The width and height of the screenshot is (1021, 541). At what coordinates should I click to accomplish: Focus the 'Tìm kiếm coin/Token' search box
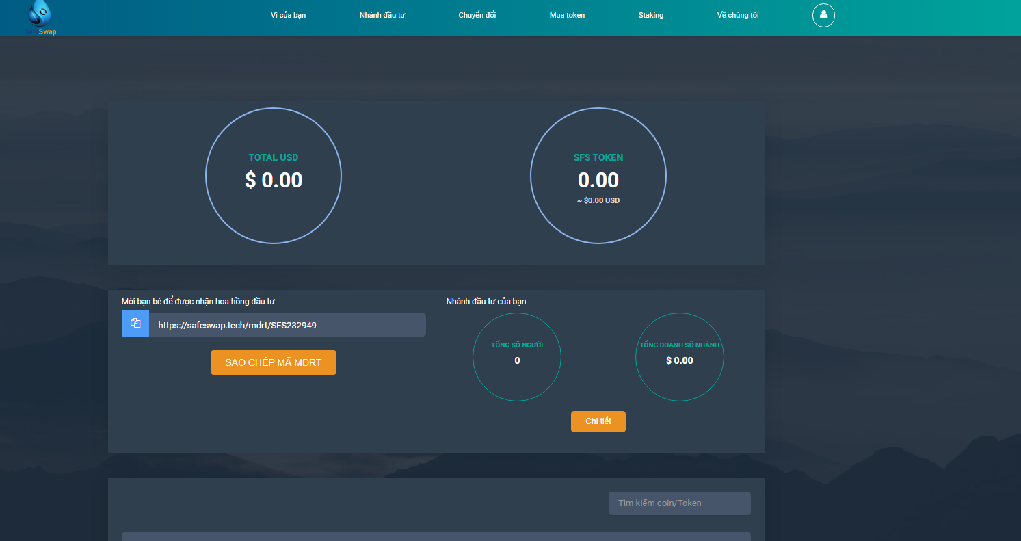[679, 503]
